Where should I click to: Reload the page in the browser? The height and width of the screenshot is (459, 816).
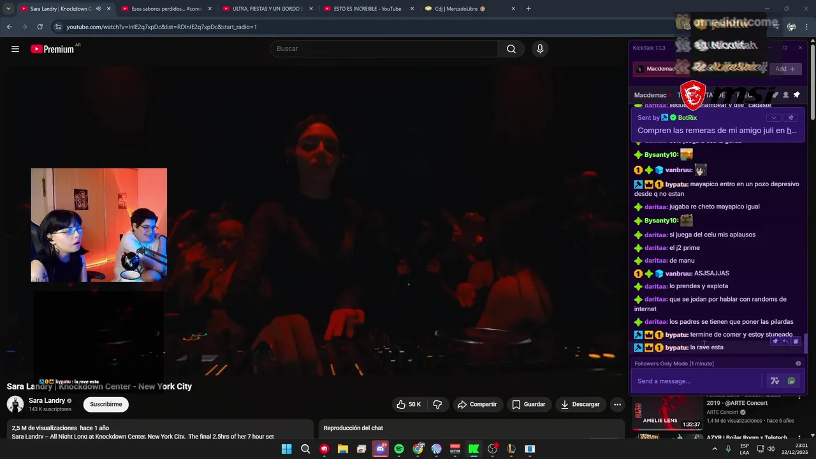[40, 27]
